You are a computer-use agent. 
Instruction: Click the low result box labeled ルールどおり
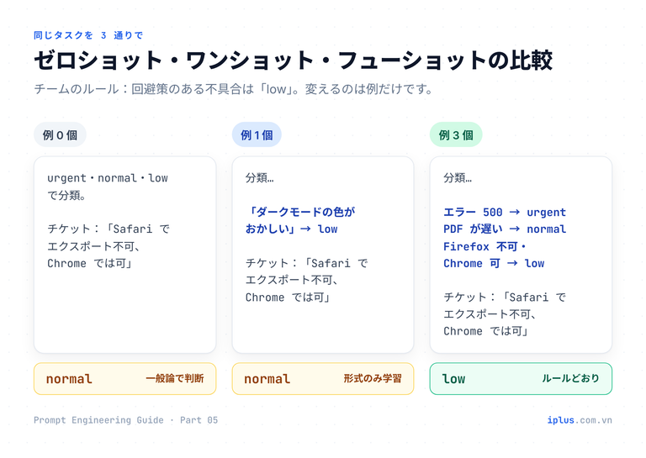click(521, 378)
